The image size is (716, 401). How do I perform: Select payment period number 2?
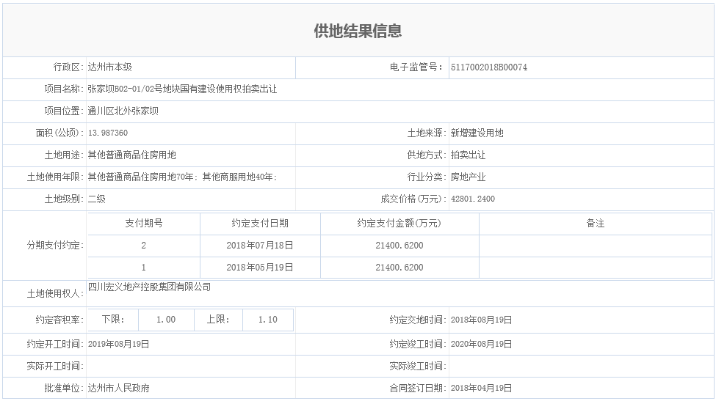pos(143,245)
